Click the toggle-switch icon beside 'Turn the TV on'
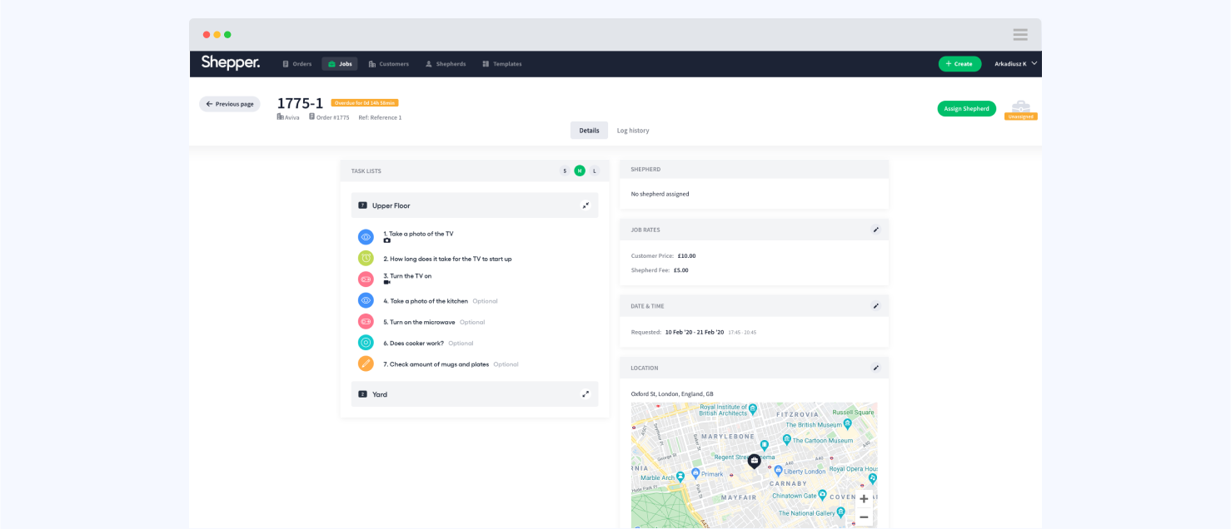The width and height of the screenshot is (1231, 529). (365, 279)
